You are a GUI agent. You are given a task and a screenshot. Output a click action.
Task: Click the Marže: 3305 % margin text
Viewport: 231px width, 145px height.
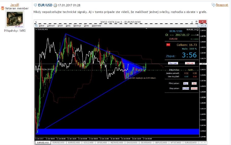189,49
